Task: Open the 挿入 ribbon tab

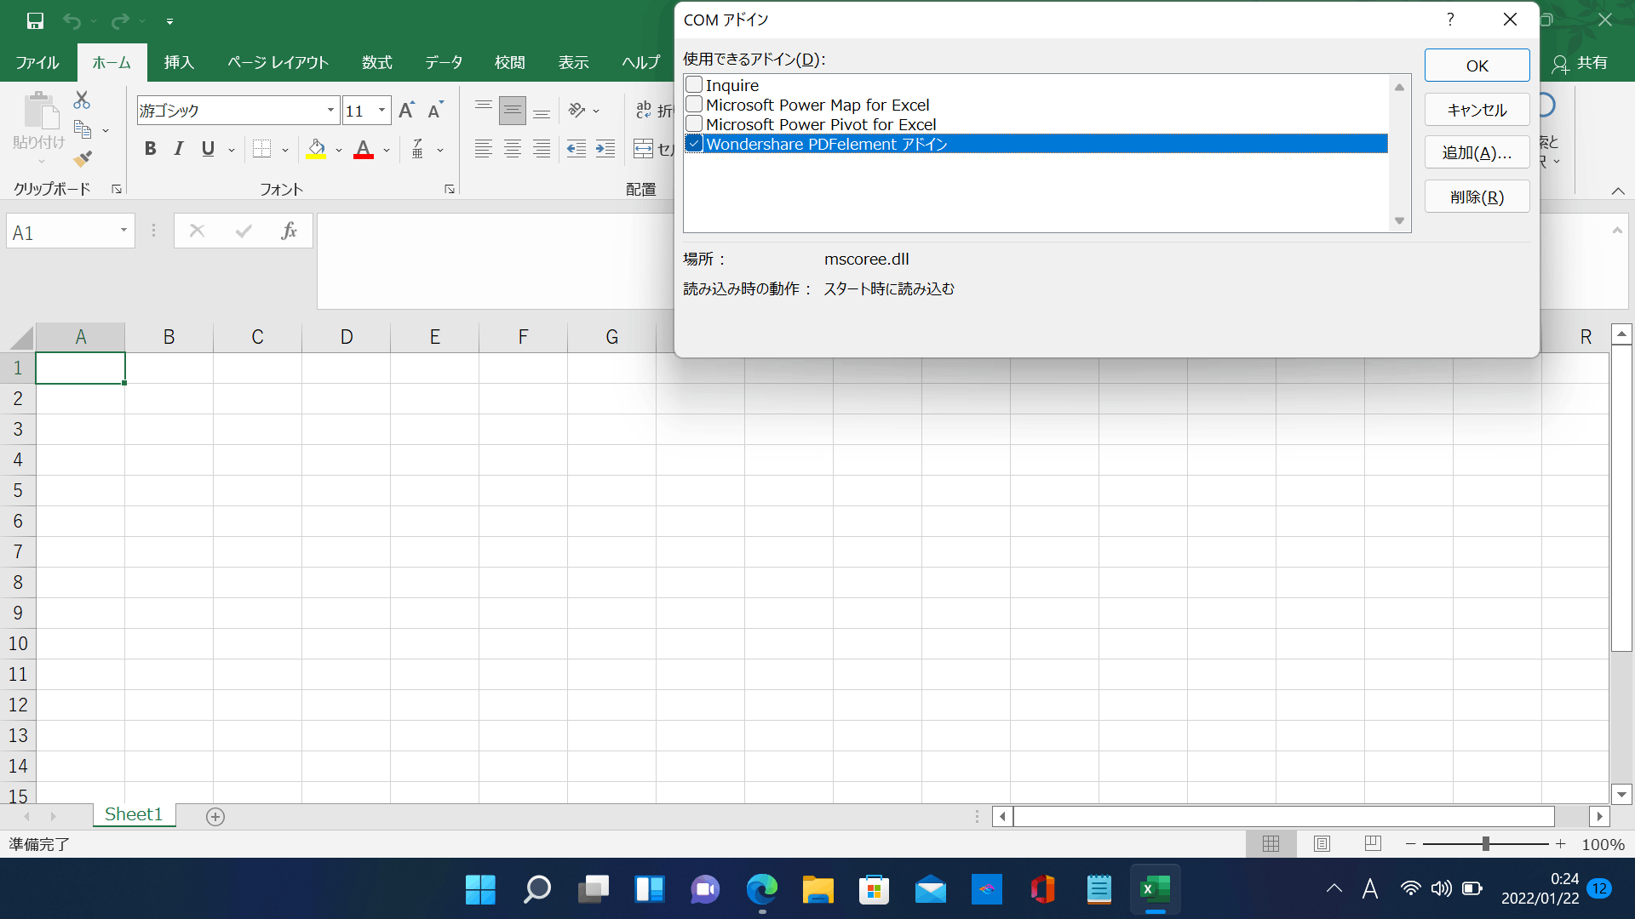Action: (x=179, y=62)
